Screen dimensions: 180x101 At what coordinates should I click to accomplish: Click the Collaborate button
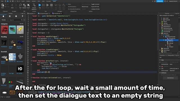pos(160,1)
